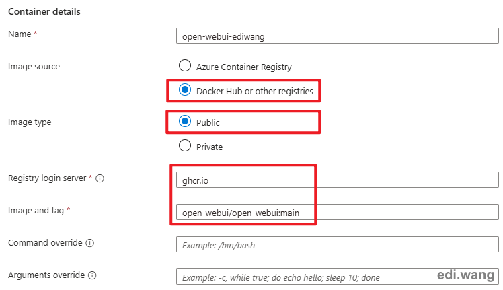The height and width of the screenshot is (290, 503).
Task: Click the Container details heading
Action: 44,12
